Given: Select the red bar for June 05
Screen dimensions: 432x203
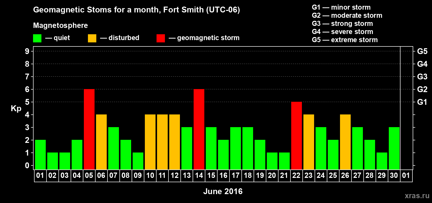Looking at the screenshot, I should pyautogui.click(x=89, y=129).
